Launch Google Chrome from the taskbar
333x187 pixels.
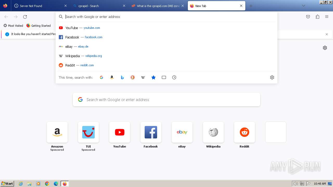pos(47,184)
